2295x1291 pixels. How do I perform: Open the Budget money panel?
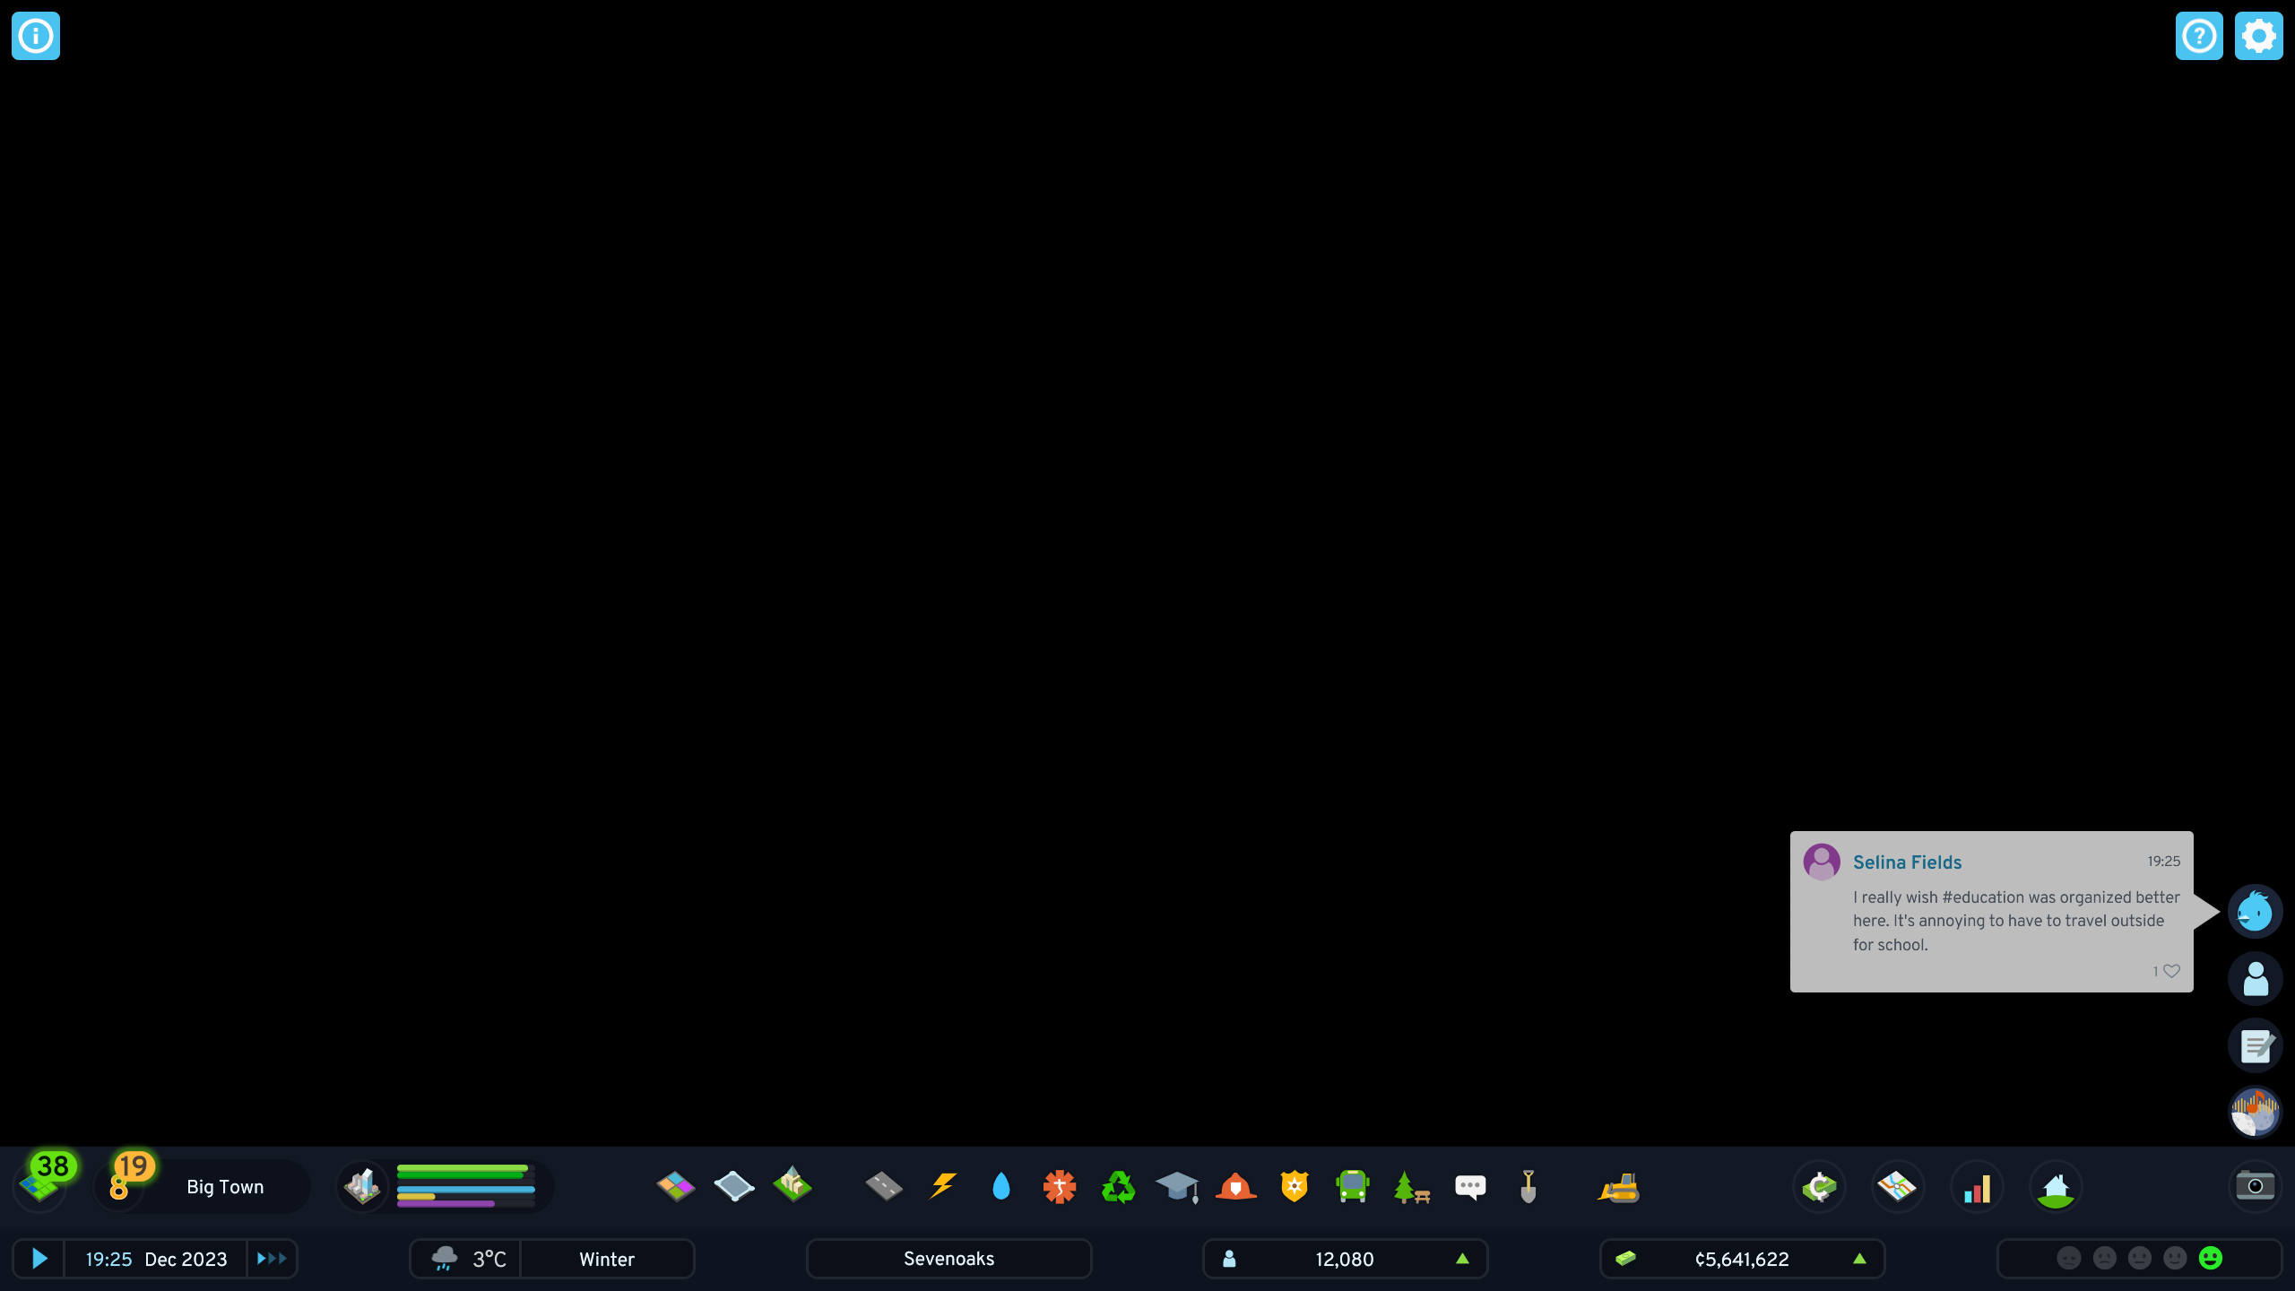point(1818,1186)
